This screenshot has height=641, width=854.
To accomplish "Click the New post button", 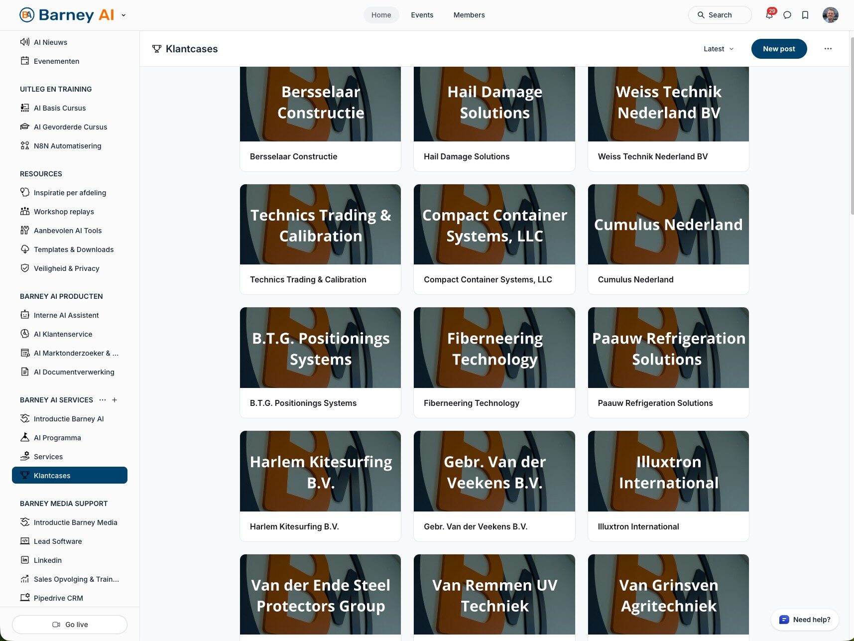I will pos(778,49).
